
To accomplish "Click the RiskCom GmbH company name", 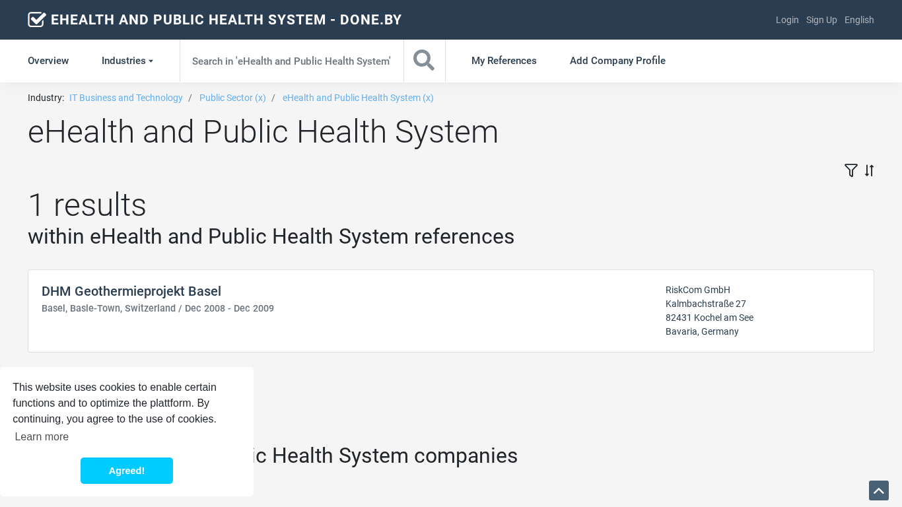I will (698, 290).
